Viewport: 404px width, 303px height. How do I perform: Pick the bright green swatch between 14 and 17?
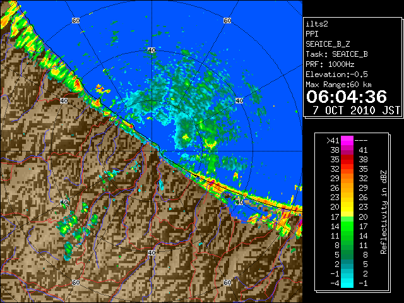click(347, 226)
